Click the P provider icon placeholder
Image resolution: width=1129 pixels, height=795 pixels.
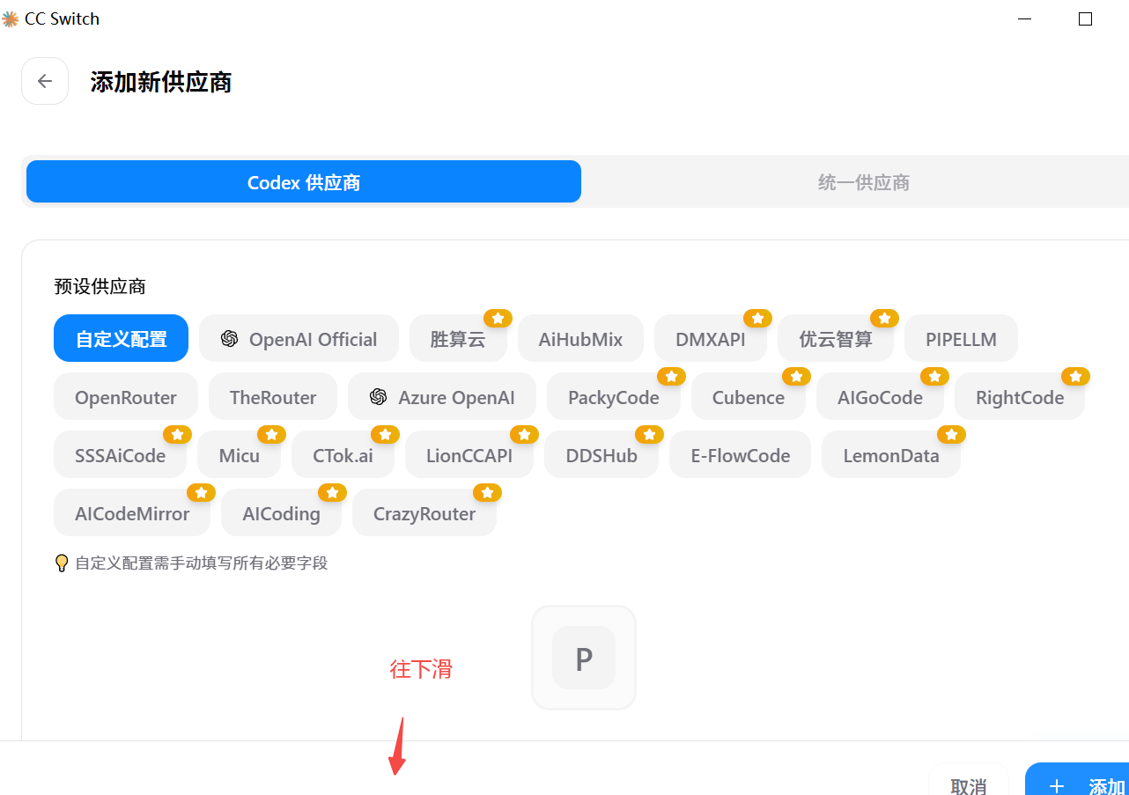584,658
